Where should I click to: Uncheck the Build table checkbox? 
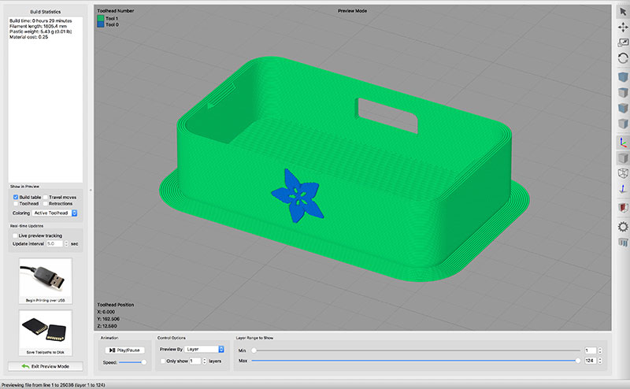17,196
